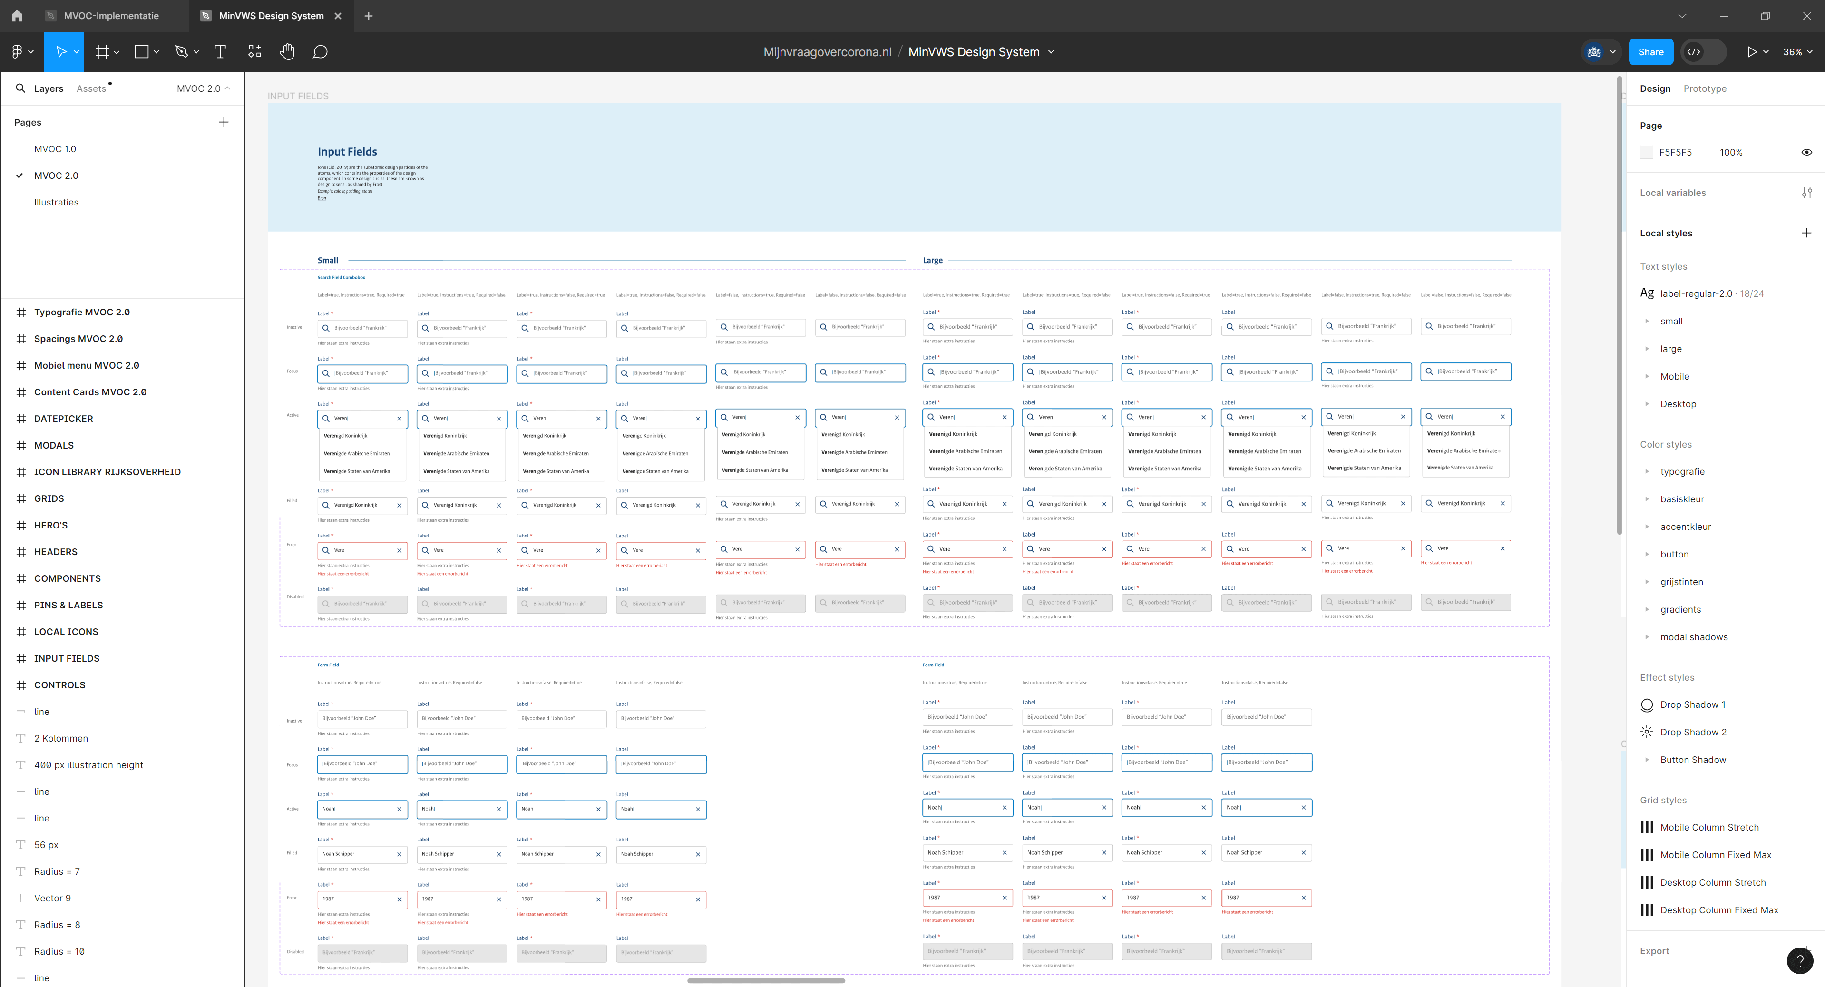This screenshot has width=1825, height=987.
Task: Expand the modal shadows color folder
Action: [x=1647, y=637]
